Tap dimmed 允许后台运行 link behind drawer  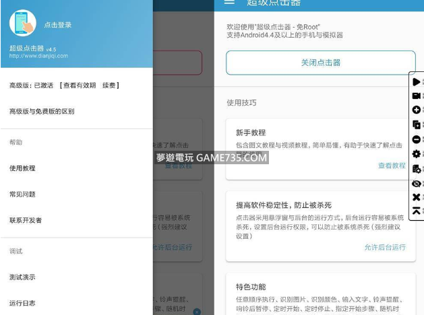click(173, 247)
